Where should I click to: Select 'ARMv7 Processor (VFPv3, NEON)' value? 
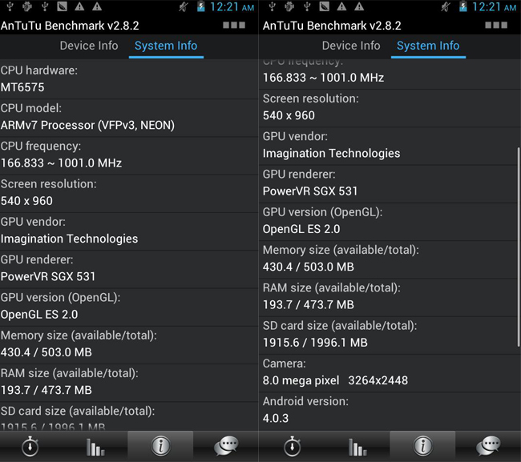(87, 125)
